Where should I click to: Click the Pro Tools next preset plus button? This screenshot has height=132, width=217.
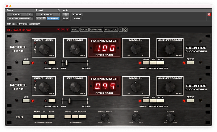(41, 19)
